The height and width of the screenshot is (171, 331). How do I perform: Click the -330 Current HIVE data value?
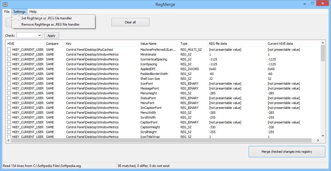[271, 127]
